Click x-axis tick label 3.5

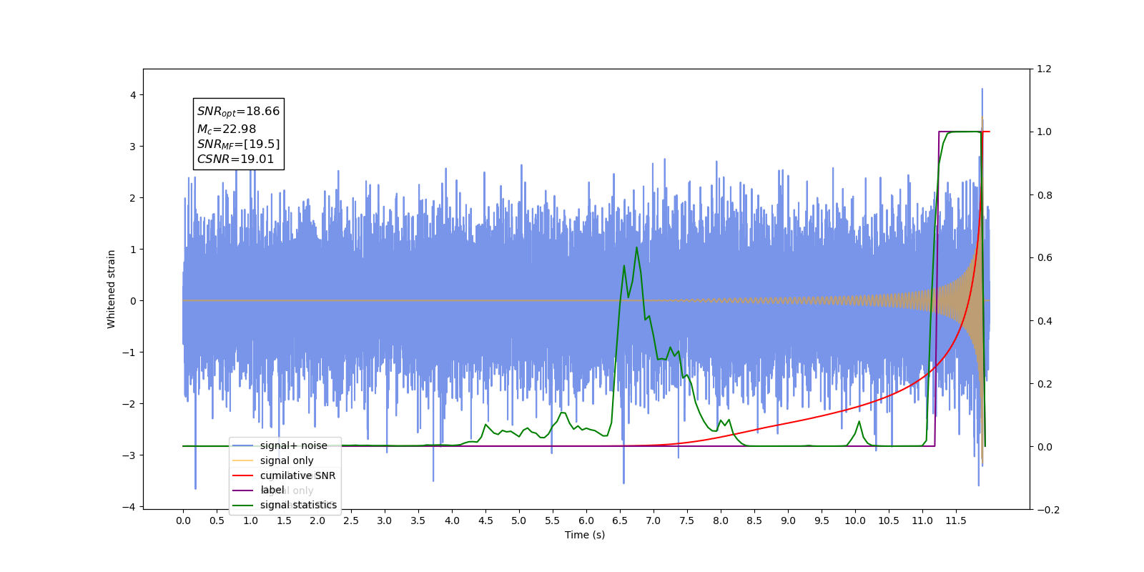418,521
